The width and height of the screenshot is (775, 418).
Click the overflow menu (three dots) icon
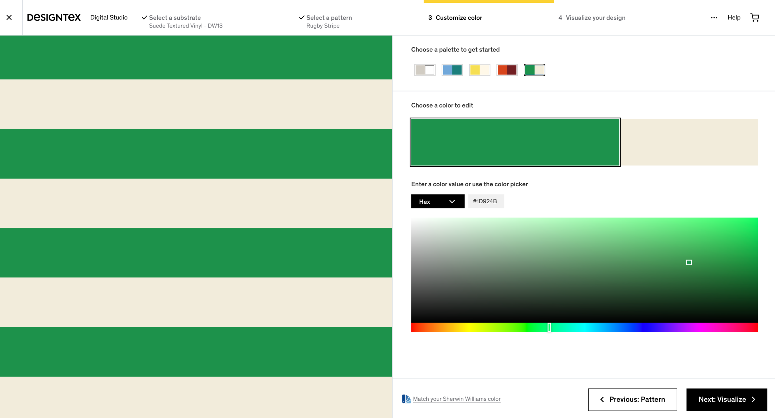(714, 18)
